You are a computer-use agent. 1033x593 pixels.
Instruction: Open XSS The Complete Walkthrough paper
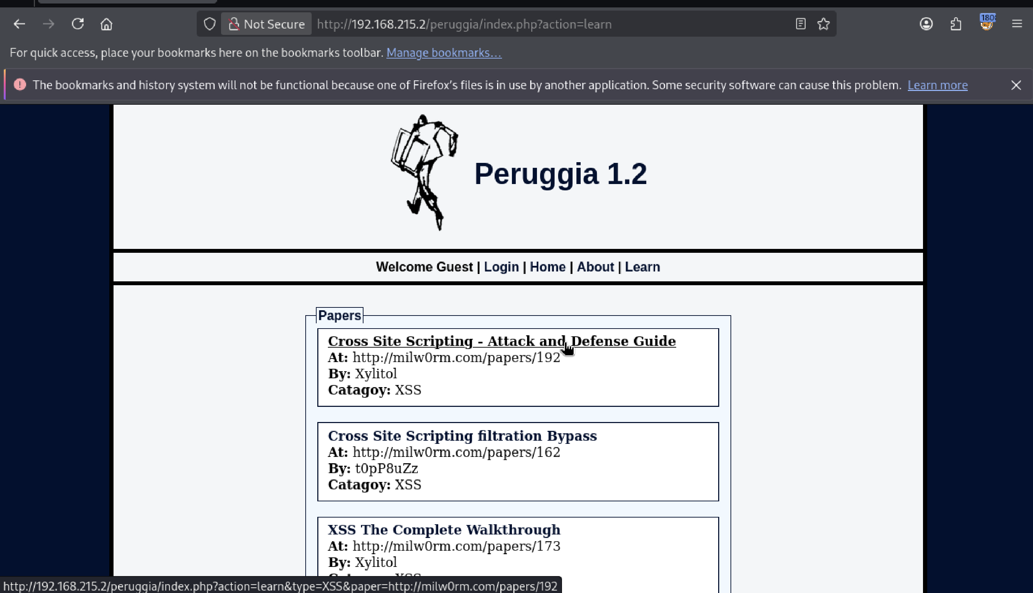pyautogui.click(x=444, y=530)
